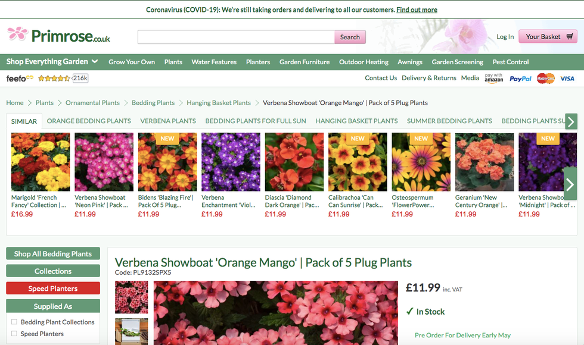The width and height of the screenshot is (584, 345).
Task: Open the Diascia Diamond Dark Orange image
Action: [x=294, y=162]
